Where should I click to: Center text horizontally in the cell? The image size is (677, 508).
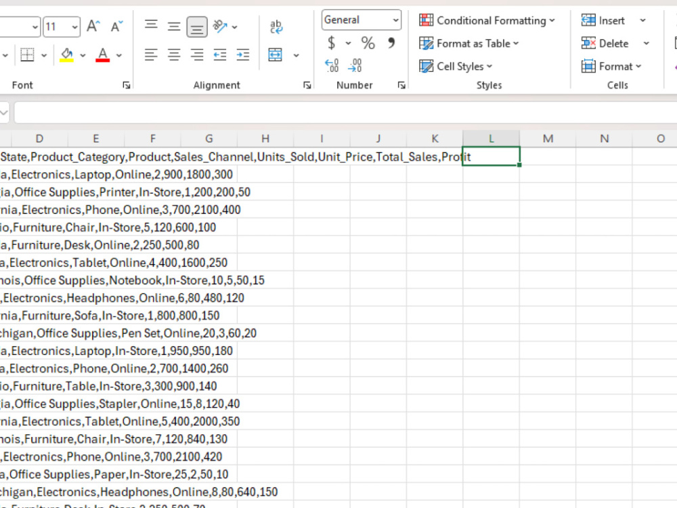pyautogui.click(x=174, y=55)
